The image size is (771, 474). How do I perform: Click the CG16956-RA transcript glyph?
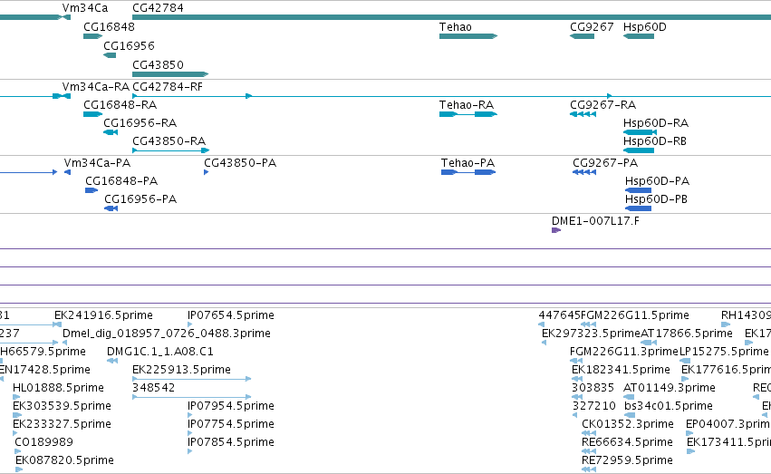click(111, 132)
